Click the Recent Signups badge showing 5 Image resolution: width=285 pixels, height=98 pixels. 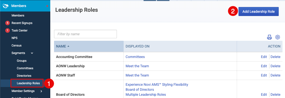tap(7, 23)
